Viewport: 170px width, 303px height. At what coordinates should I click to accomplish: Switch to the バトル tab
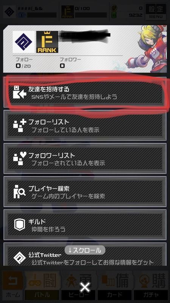(x=42, y=286)
